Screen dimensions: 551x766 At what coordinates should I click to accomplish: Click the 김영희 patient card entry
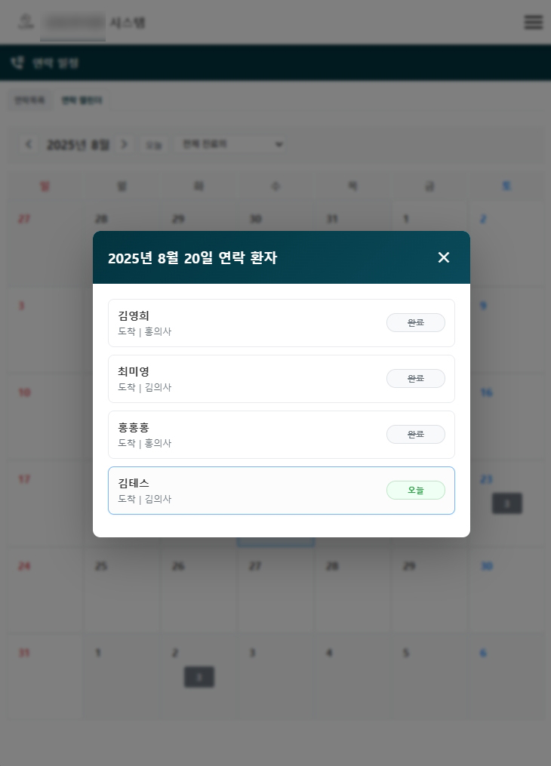click(226, 322)
